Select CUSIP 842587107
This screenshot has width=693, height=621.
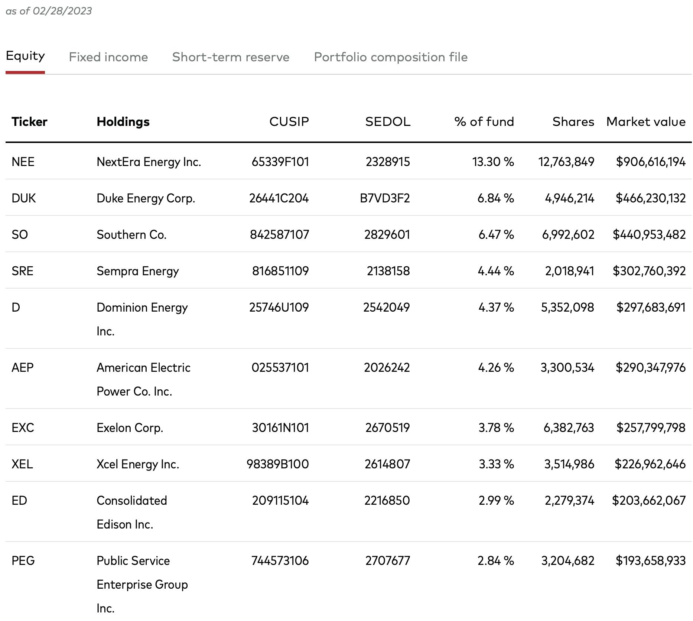(279, 234)
